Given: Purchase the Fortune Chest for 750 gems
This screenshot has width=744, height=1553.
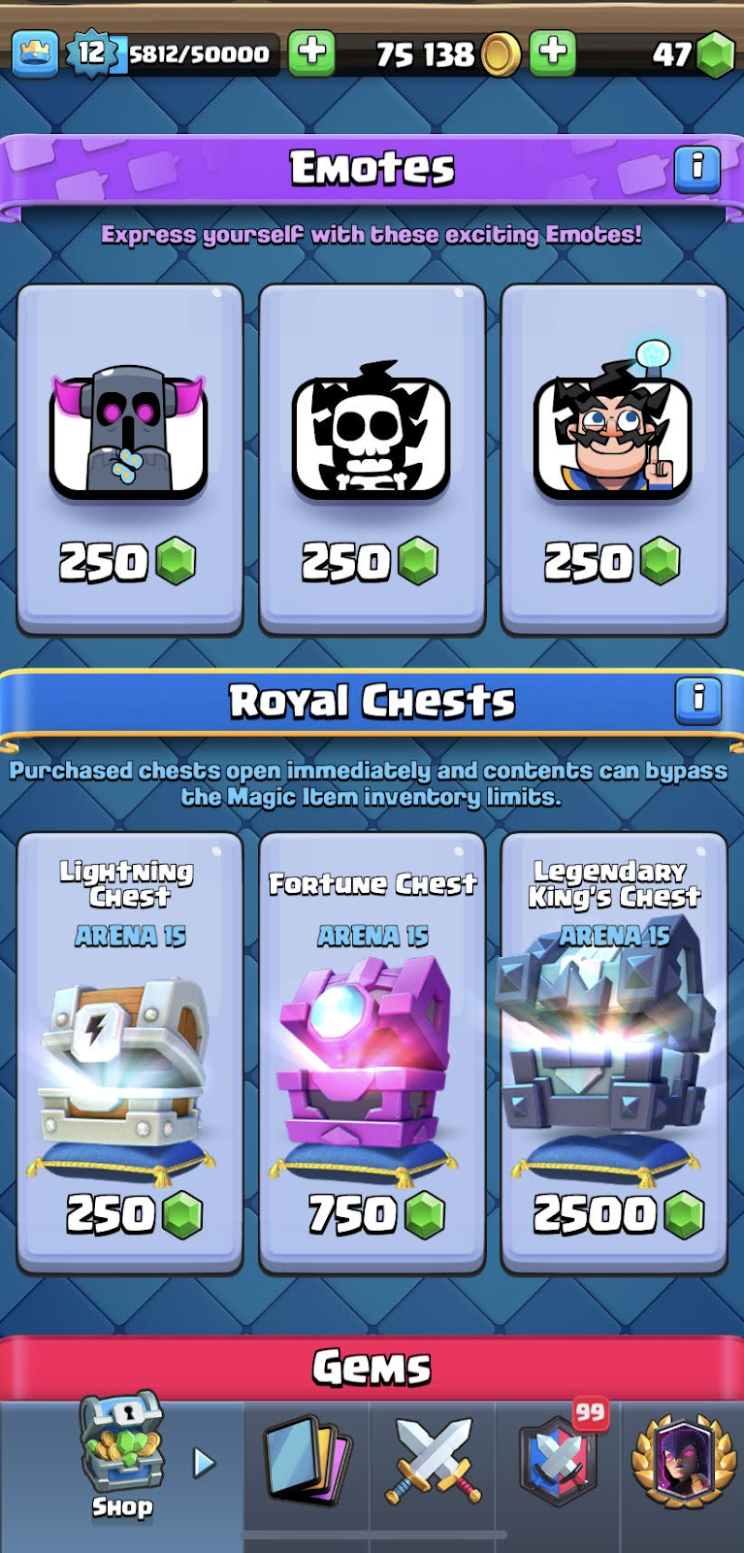Looking at the screenshot, I should tap(372, 1053).
